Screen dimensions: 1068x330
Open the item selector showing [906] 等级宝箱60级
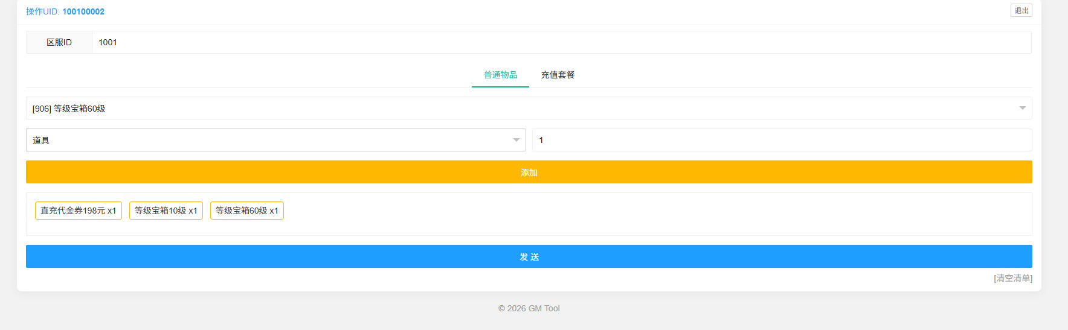click(520, 109)
